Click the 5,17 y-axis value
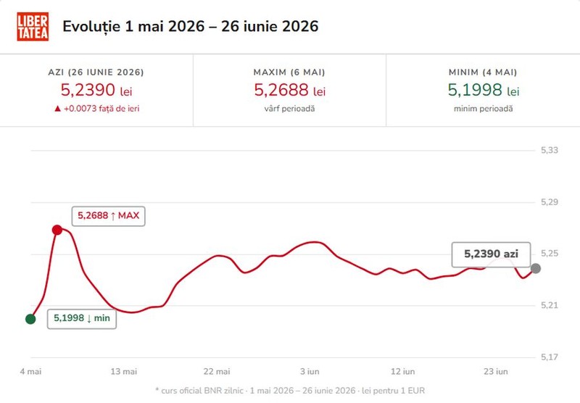Screen dimensions: 580x403 (x=550, y=357)
